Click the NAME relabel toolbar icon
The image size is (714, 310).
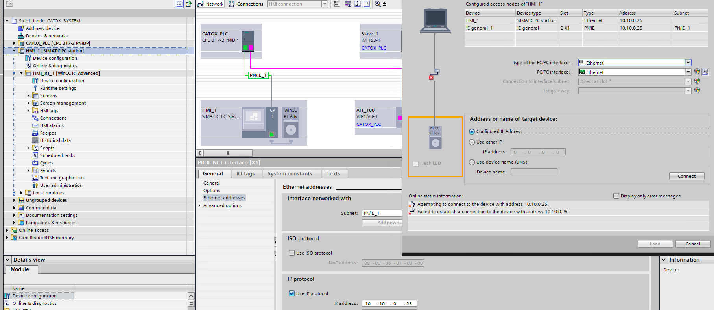(x=336, y=4)
